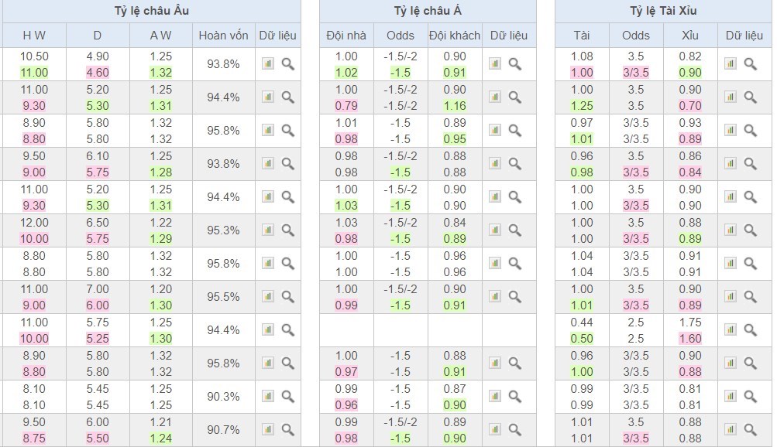
Task: Open chart icon in Tài Xỉu row with Tài 1.25
Action: 730,97
